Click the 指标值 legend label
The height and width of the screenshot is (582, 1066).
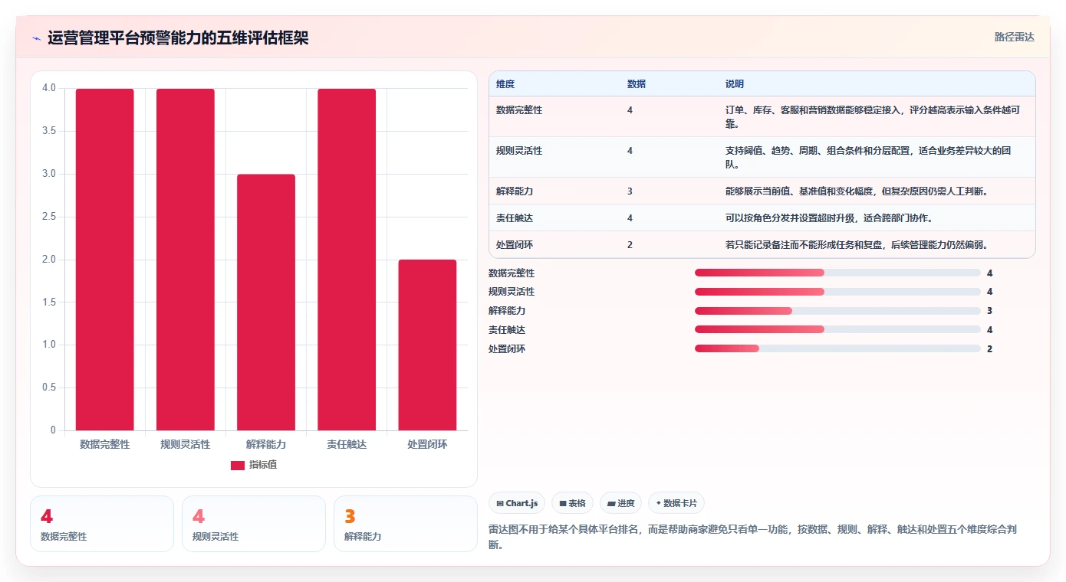(263, 465)
